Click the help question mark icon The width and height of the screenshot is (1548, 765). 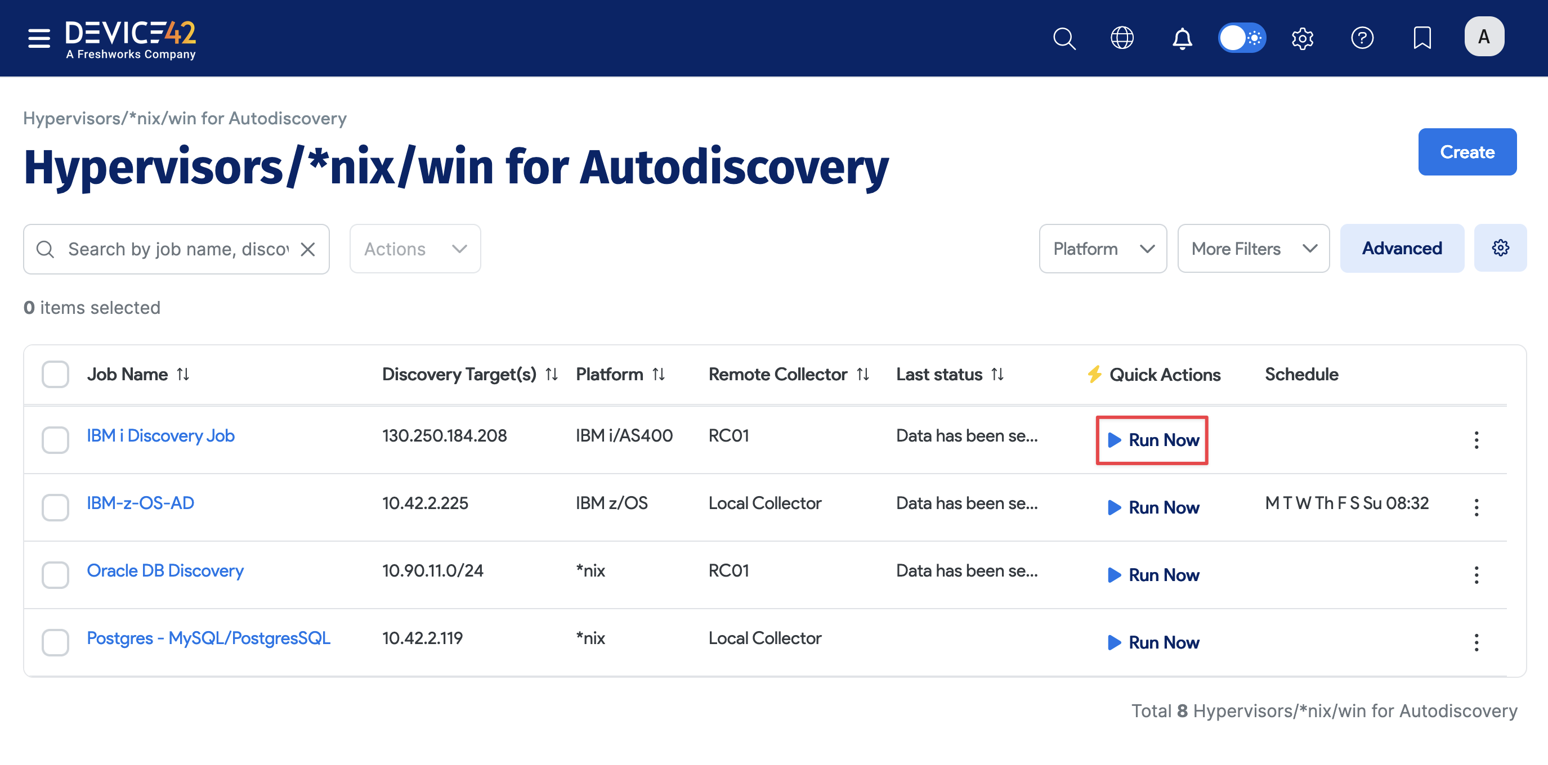point(1362,38)
